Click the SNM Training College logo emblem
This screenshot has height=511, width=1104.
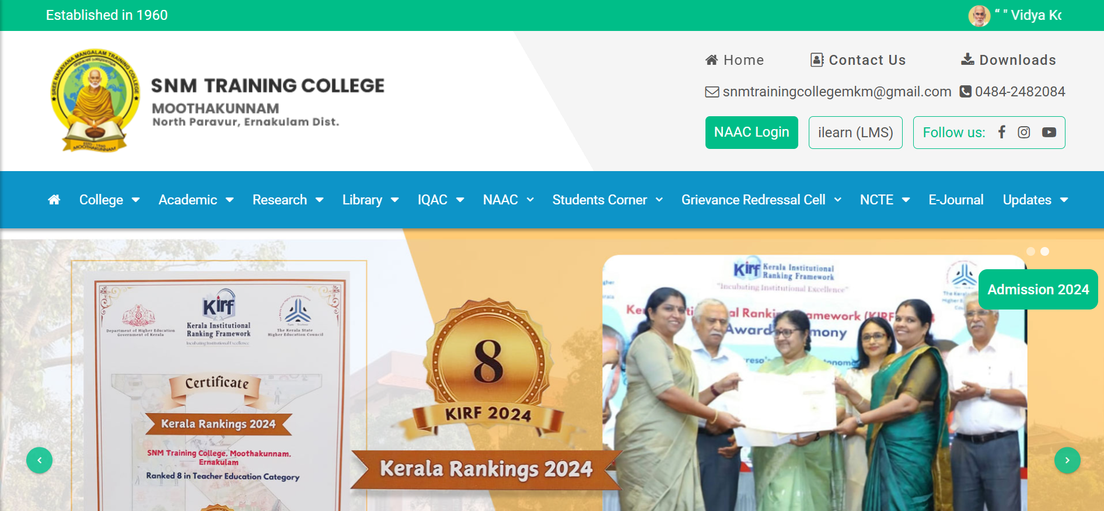(95, 100)
